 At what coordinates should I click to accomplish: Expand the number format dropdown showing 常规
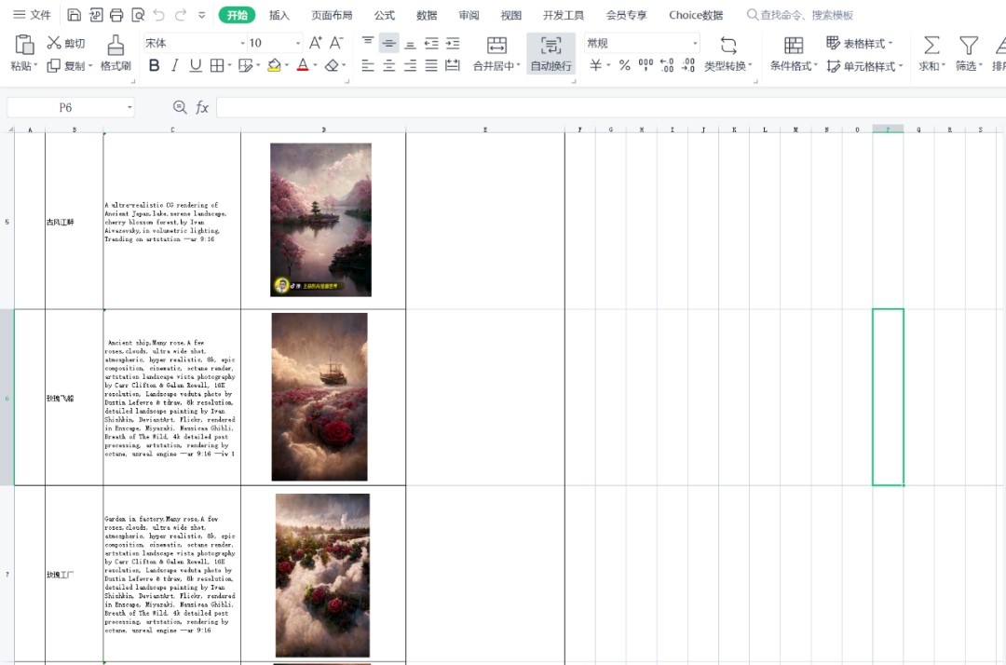tap(695, 44)
